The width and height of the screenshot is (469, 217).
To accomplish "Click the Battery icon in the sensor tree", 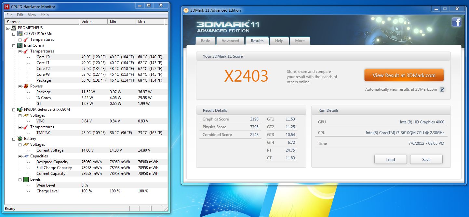I will [x=20, y=139].
